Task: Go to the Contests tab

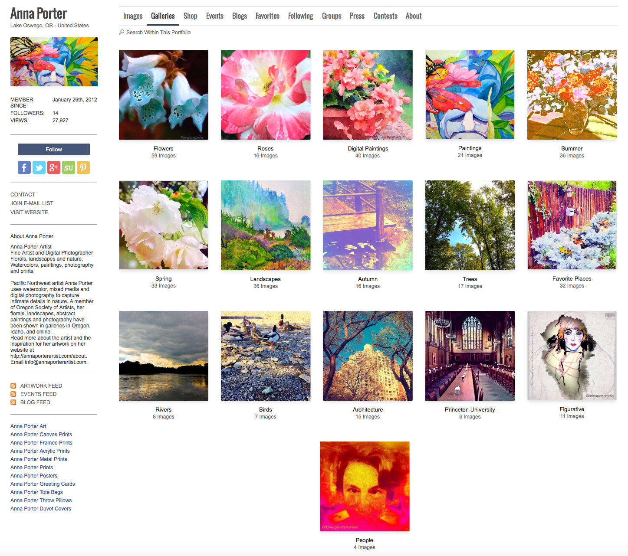Action: point(385,16)
